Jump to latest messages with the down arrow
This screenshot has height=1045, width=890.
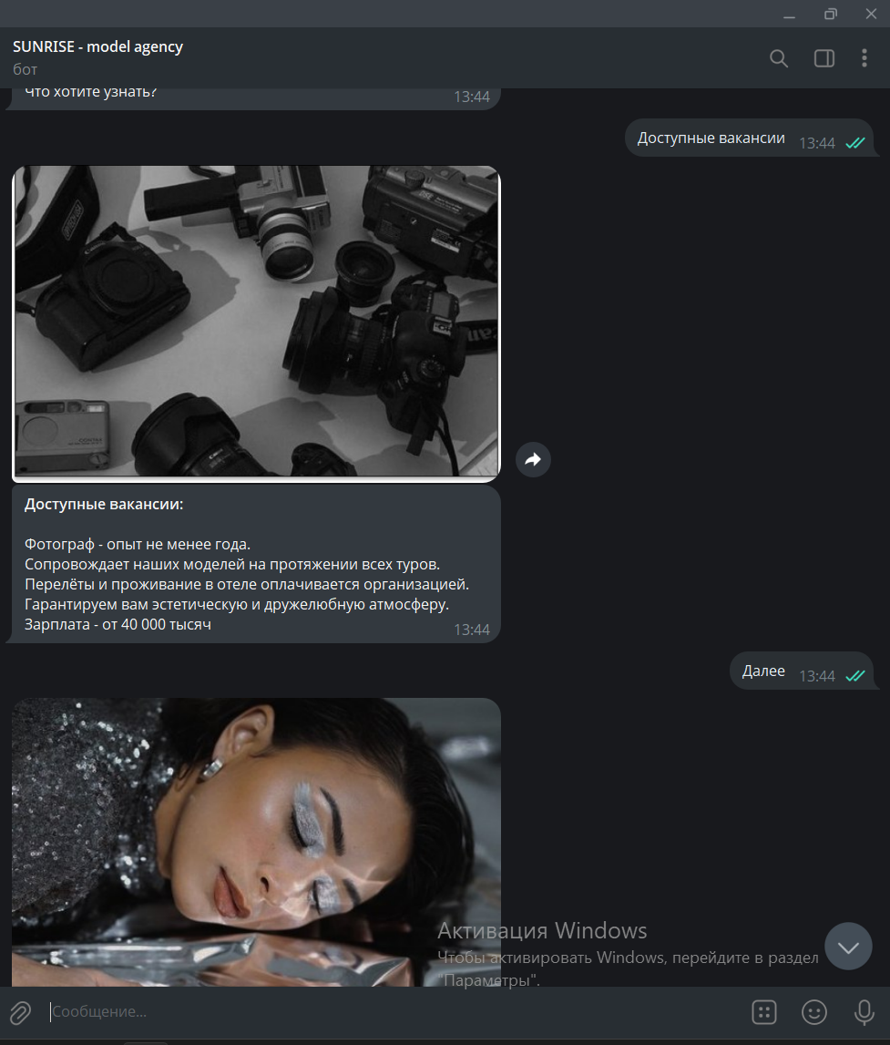click(848, 946)
